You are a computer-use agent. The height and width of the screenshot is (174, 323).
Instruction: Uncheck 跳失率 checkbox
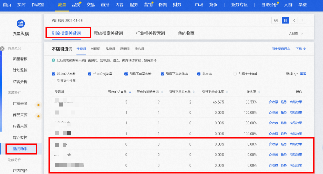tap(199, 74)
